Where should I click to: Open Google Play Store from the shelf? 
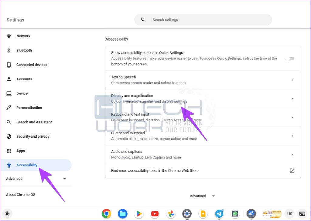tap(138, 214)
